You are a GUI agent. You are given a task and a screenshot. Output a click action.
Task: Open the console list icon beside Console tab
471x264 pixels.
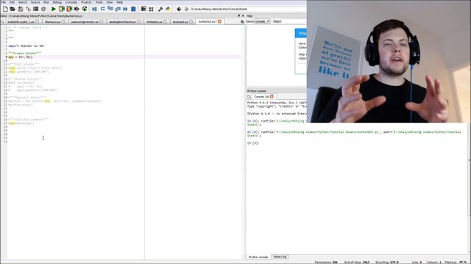click(249, 97)
